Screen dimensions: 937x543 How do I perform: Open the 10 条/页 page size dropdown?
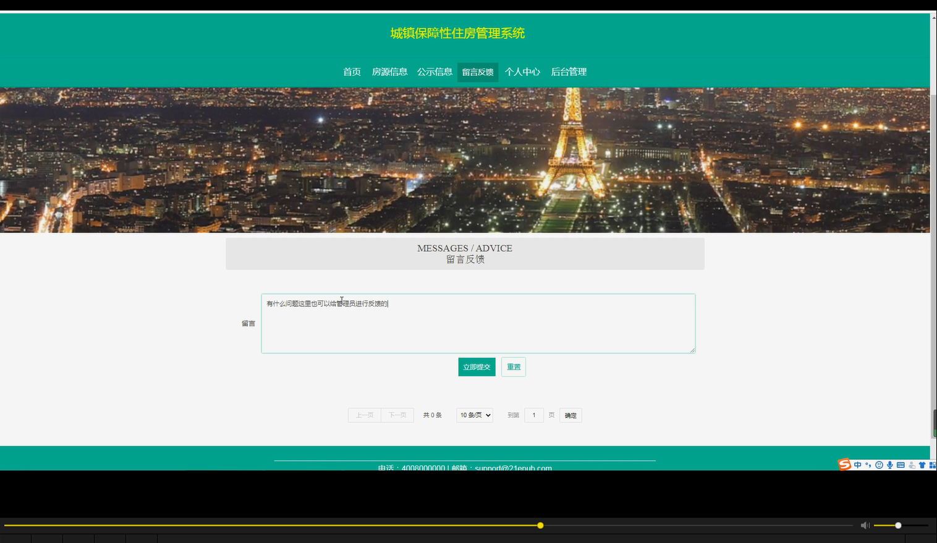(x=475, y=415)
